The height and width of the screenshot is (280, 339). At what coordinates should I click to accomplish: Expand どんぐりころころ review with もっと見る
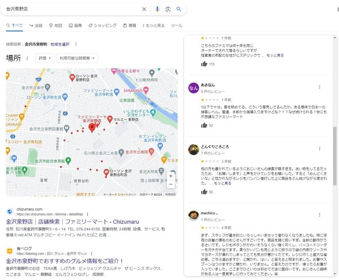[x=223, y=183]
